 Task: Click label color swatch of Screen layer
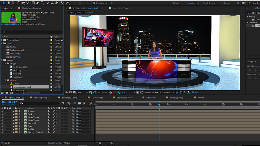pos(17,111)
